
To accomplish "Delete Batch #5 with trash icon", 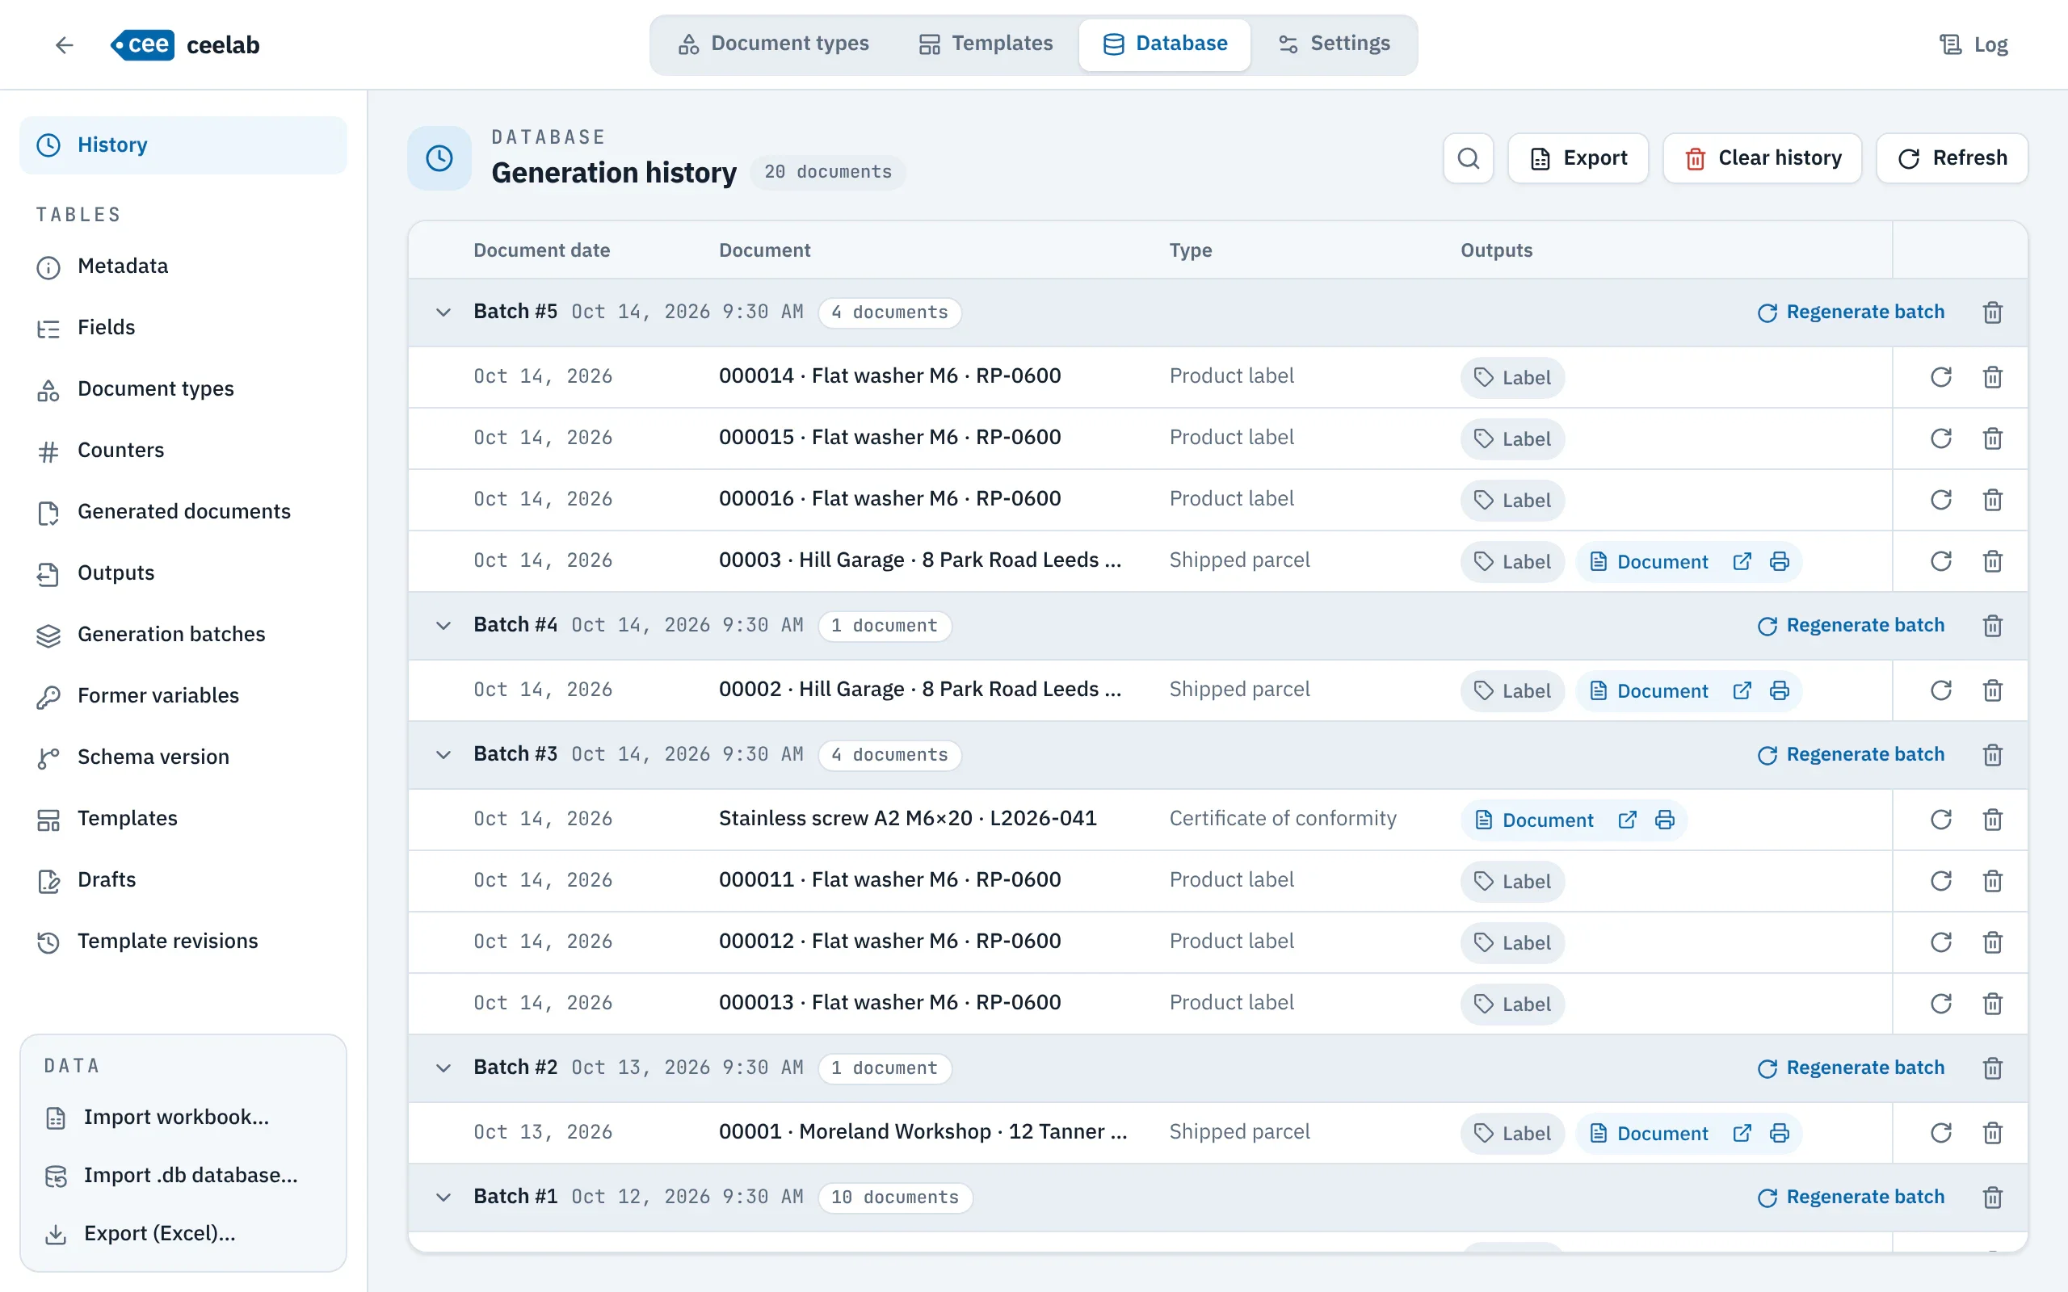I will pyautogui.click(x=1992, y=313).
